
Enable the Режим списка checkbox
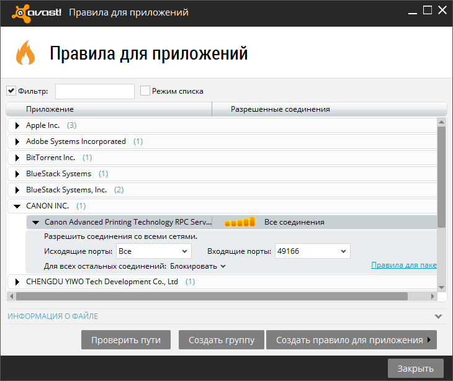(145, 91)
